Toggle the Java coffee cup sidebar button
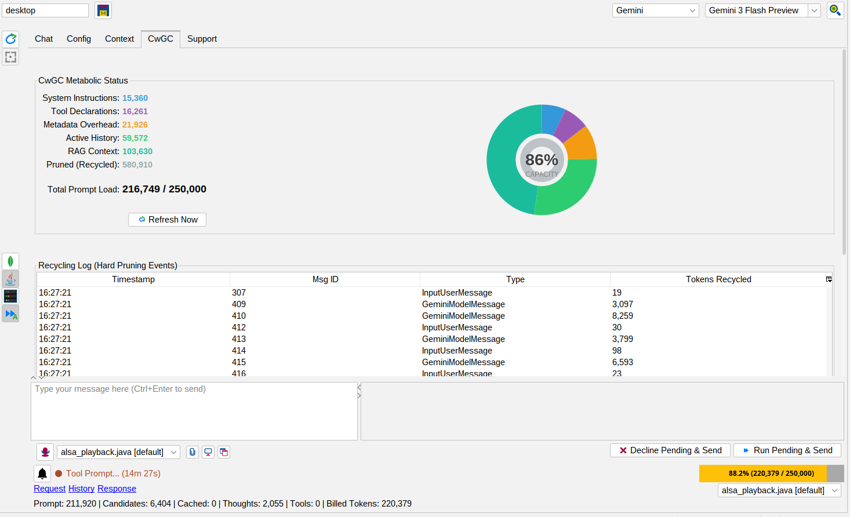 click(x=10, y=279)
